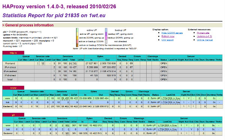Screen dimensions: 225x140
Task: Click LastChk L7OK/200 for www server in www table
Action: 171,99
